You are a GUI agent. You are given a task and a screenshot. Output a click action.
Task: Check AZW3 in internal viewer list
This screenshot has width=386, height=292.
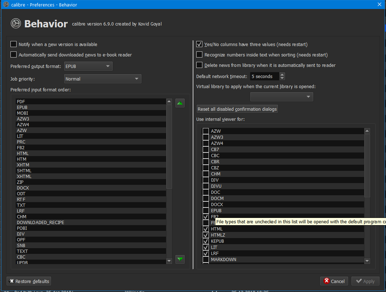pos(206,137)
